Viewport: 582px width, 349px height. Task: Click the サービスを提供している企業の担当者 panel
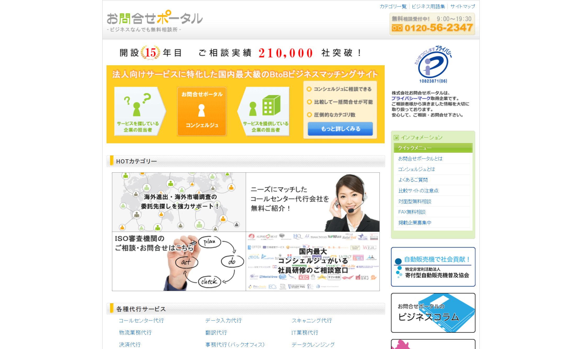(x=263, y=111)
